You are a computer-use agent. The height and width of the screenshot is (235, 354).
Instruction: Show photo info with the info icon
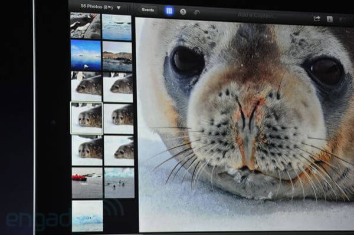330,19
